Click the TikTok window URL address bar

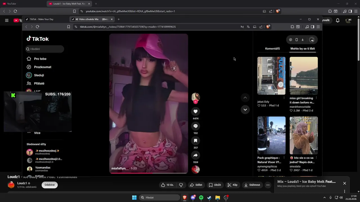pyautogui.click(x=157, y=27)
